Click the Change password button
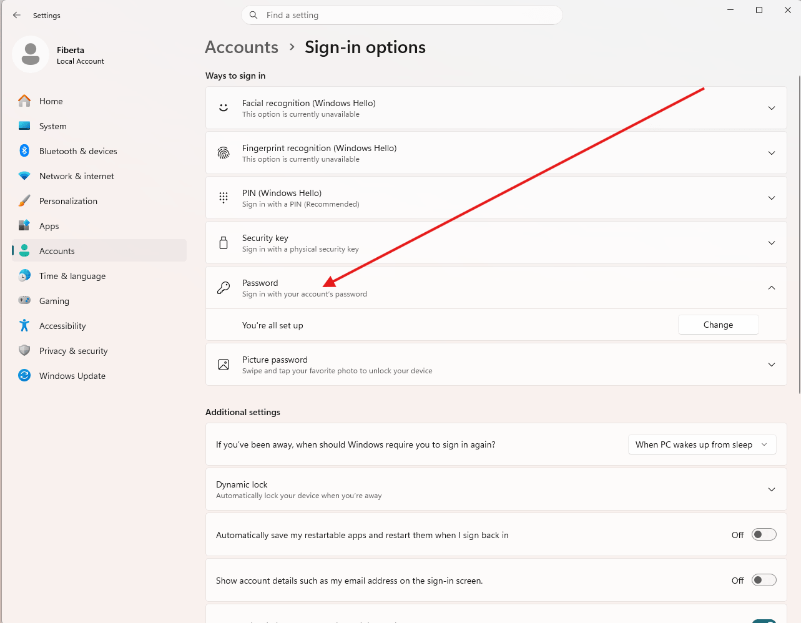This screenshot has height=623, width=801. point(718,325)
